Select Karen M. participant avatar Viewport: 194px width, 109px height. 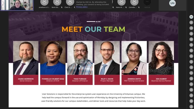click(121, 3)
